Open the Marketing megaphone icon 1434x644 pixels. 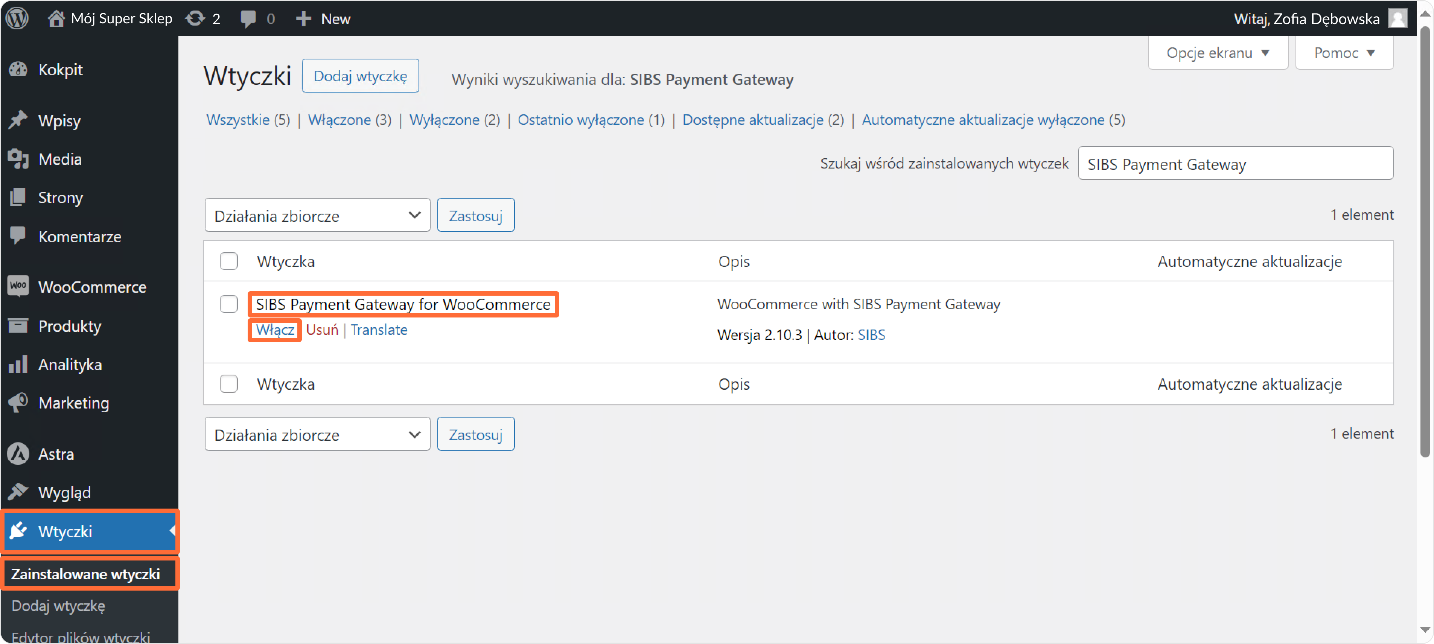pos(18,402)
